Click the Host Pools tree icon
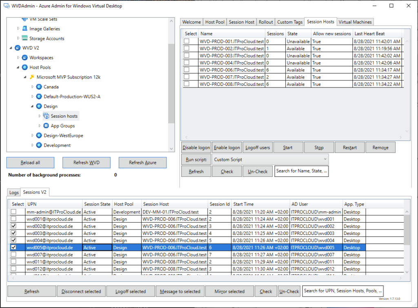The height and width of the screenshot is (308, 418). click(25, 67)
